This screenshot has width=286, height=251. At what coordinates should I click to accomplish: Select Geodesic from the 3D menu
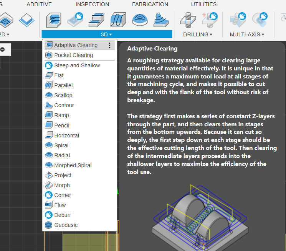[66, 225]
